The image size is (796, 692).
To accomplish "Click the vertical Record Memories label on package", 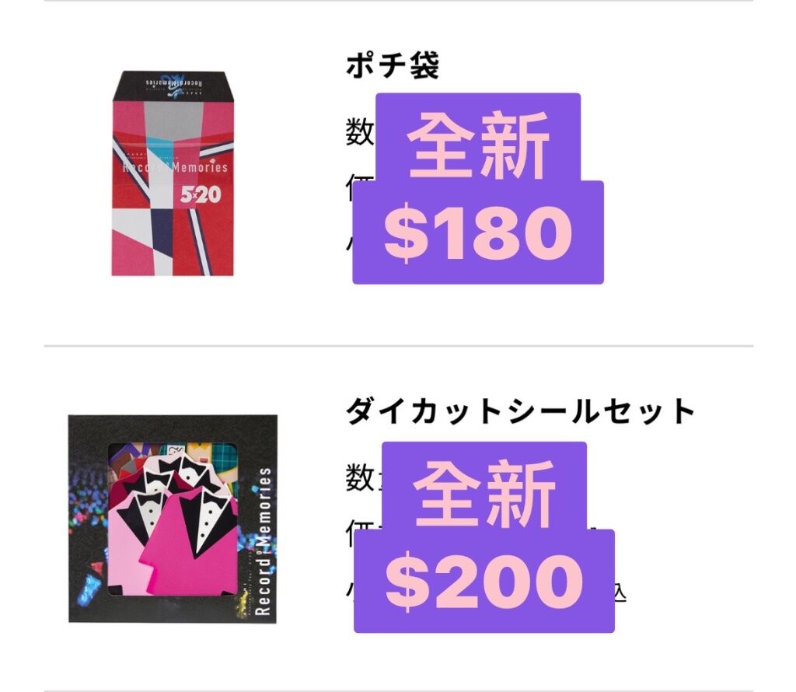I will pyautogui.click(x=263, y=541).
